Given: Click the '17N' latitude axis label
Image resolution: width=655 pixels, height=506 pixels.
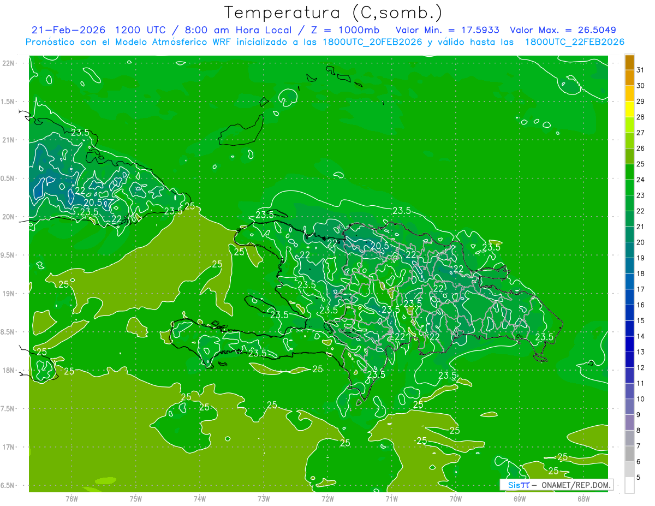Looking at the screenshot, I should [x=9, y=447].
